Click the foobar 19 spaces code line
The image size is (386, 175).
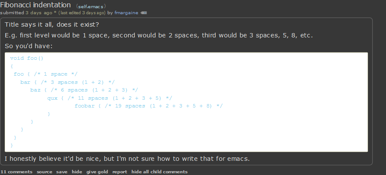tap(149, 106)
